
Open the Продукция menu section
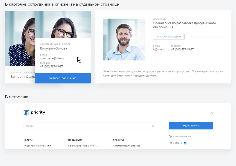pos(75,140)
